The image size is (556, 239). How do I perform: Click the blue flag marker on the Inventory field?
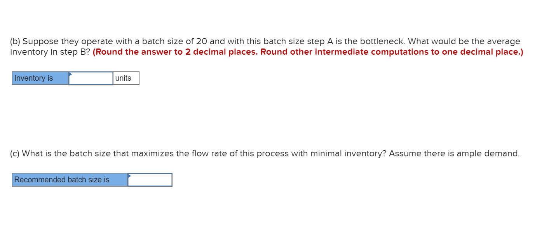pos(70,74)
